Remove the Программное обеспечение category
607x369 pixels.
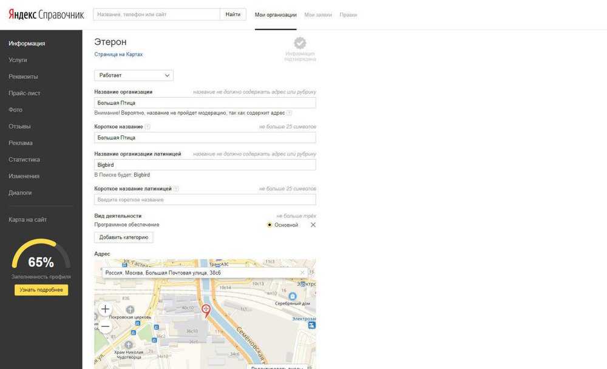(313, 225)
